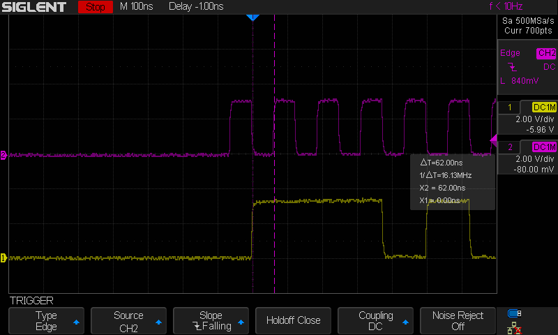This screenshot has width=558, height=335.
Task: Click the blue trigger position marker at top
Action: (252, 17)
